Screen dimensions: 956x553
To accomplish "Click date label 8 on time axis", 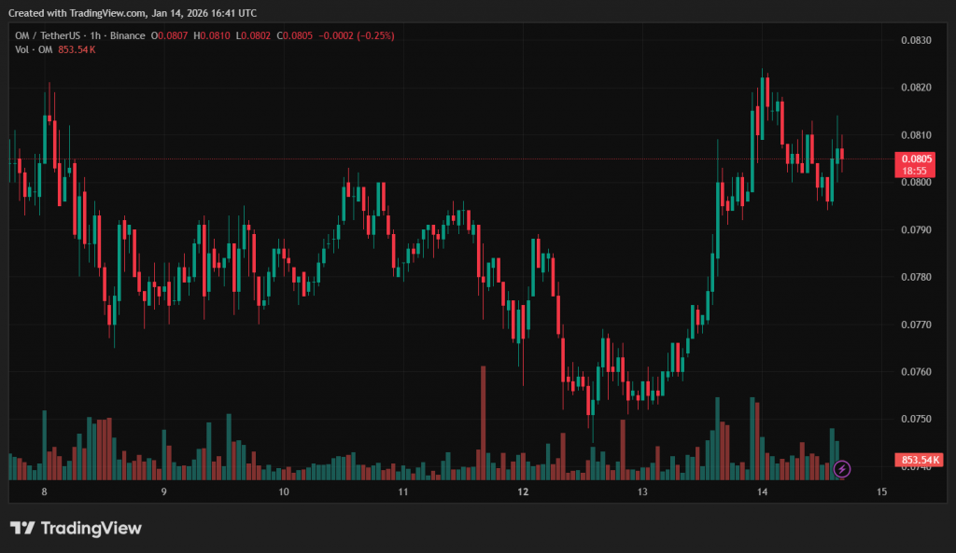I will pos(44,491).
